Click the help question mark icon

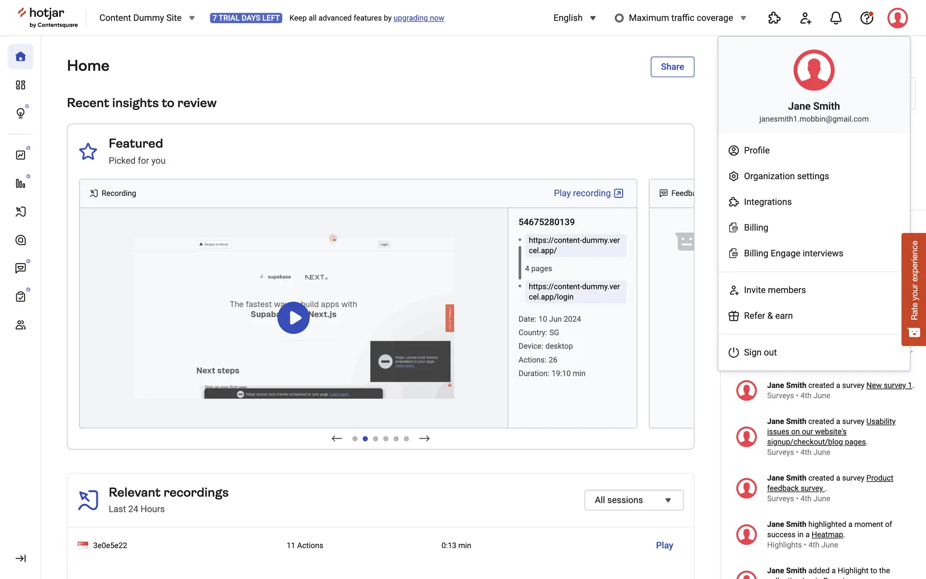[x=867, y=18]
